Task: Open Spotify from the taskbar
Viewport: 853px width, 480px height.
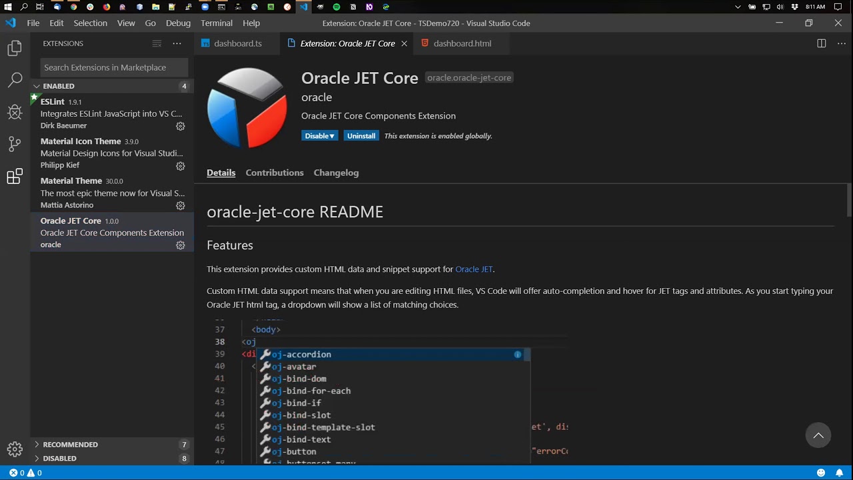Action: [337, 7]
